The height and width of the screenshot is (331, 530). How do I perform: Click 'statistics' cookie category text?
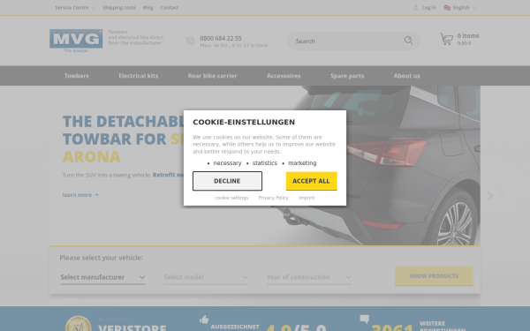coord(265,163)
